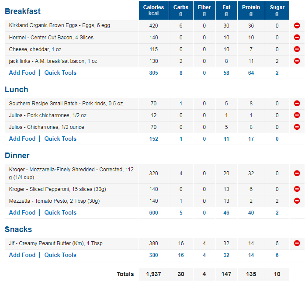The image size is (305, 281).
Task: Delete Jif Creamy Peanut Butter entry
Action: tap(297, 243)
